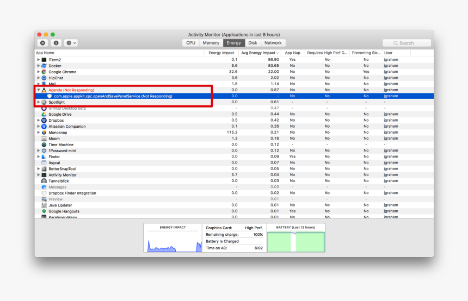Expand the HipChat disclosure triangle
Screen dimensions: 468x301
pyautogui.click(x=39, y=78)
